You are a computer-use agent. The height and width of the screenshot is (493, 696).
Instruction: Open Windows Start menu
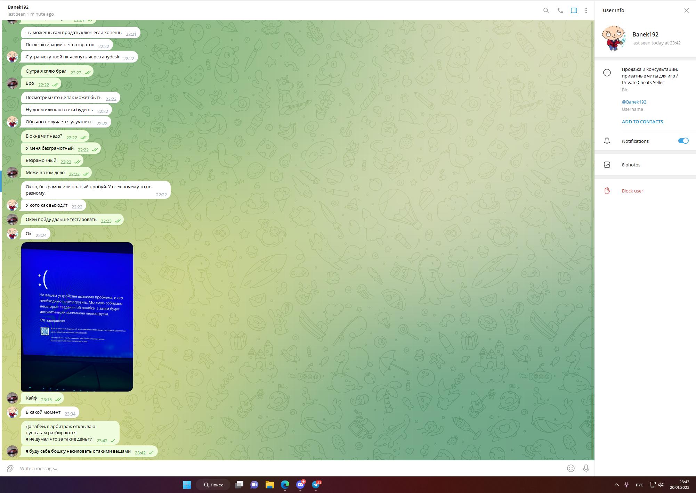pyautogui.click(x=187, y=485)
